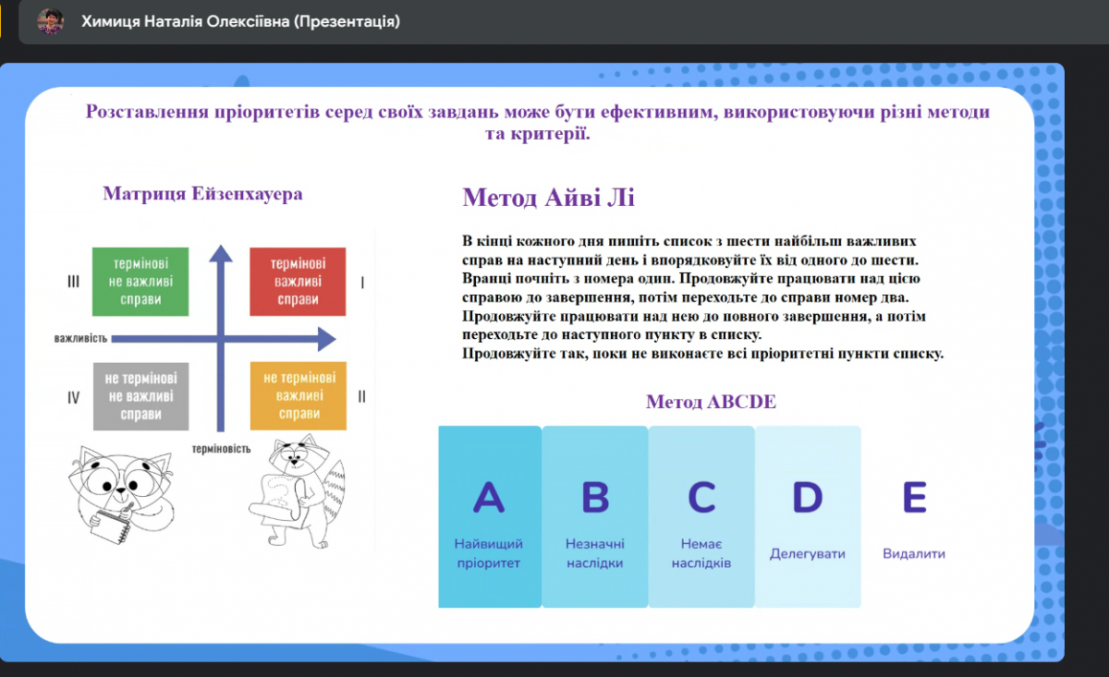This screenshot has width=1109, height=677.
Task: Select the orange не термінові важливі справи box
Action: (x=298, y=396)
